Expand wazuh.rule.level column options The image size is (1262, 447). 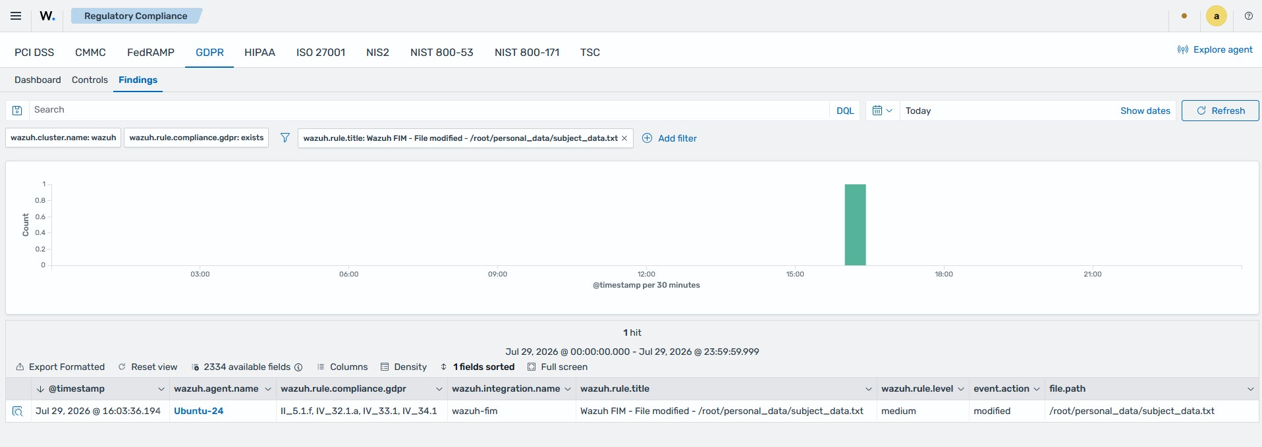[961, 389]
